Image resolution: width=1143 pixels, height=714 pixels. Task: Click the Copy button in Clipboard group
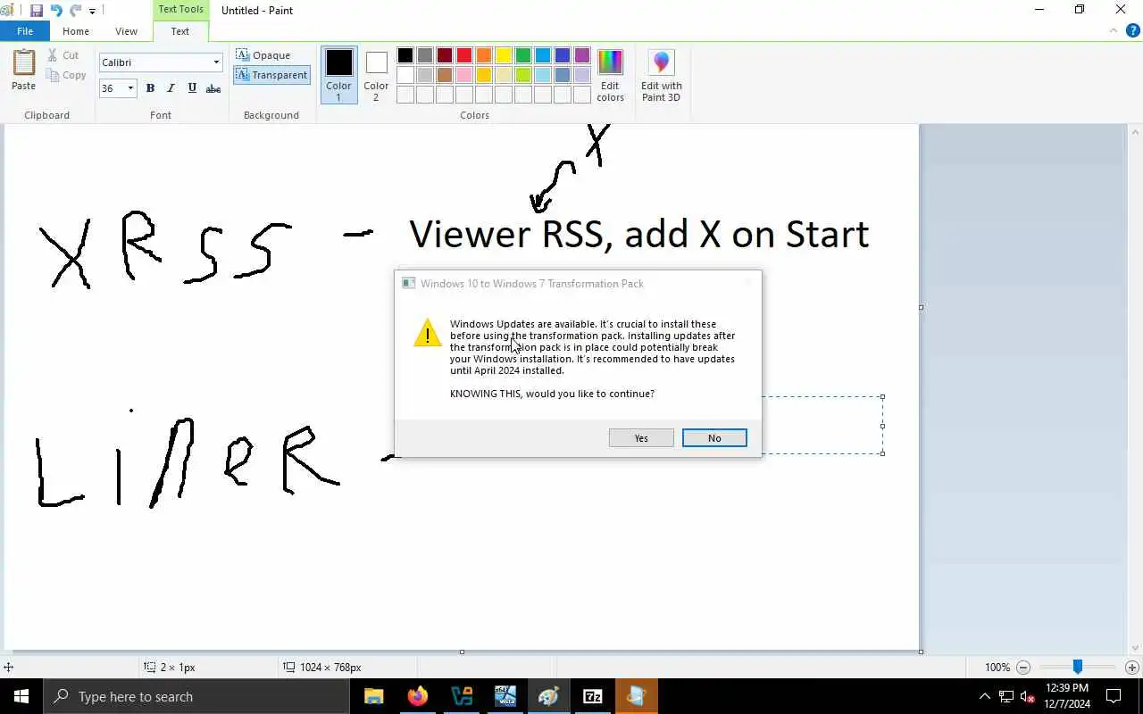click(x=66, y=75)
